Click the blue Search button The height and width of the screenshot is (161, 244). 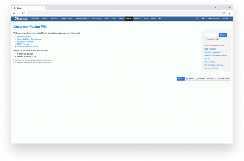pos(223,35)
